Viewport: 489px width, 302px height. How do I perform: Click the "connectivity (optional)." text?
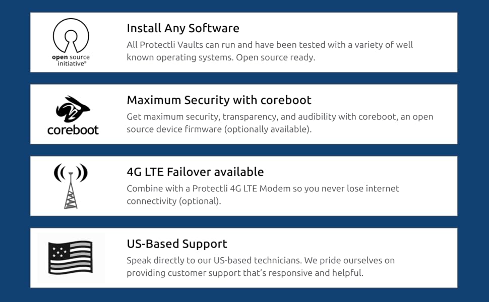pyautogui.click(x=174, y=201)
